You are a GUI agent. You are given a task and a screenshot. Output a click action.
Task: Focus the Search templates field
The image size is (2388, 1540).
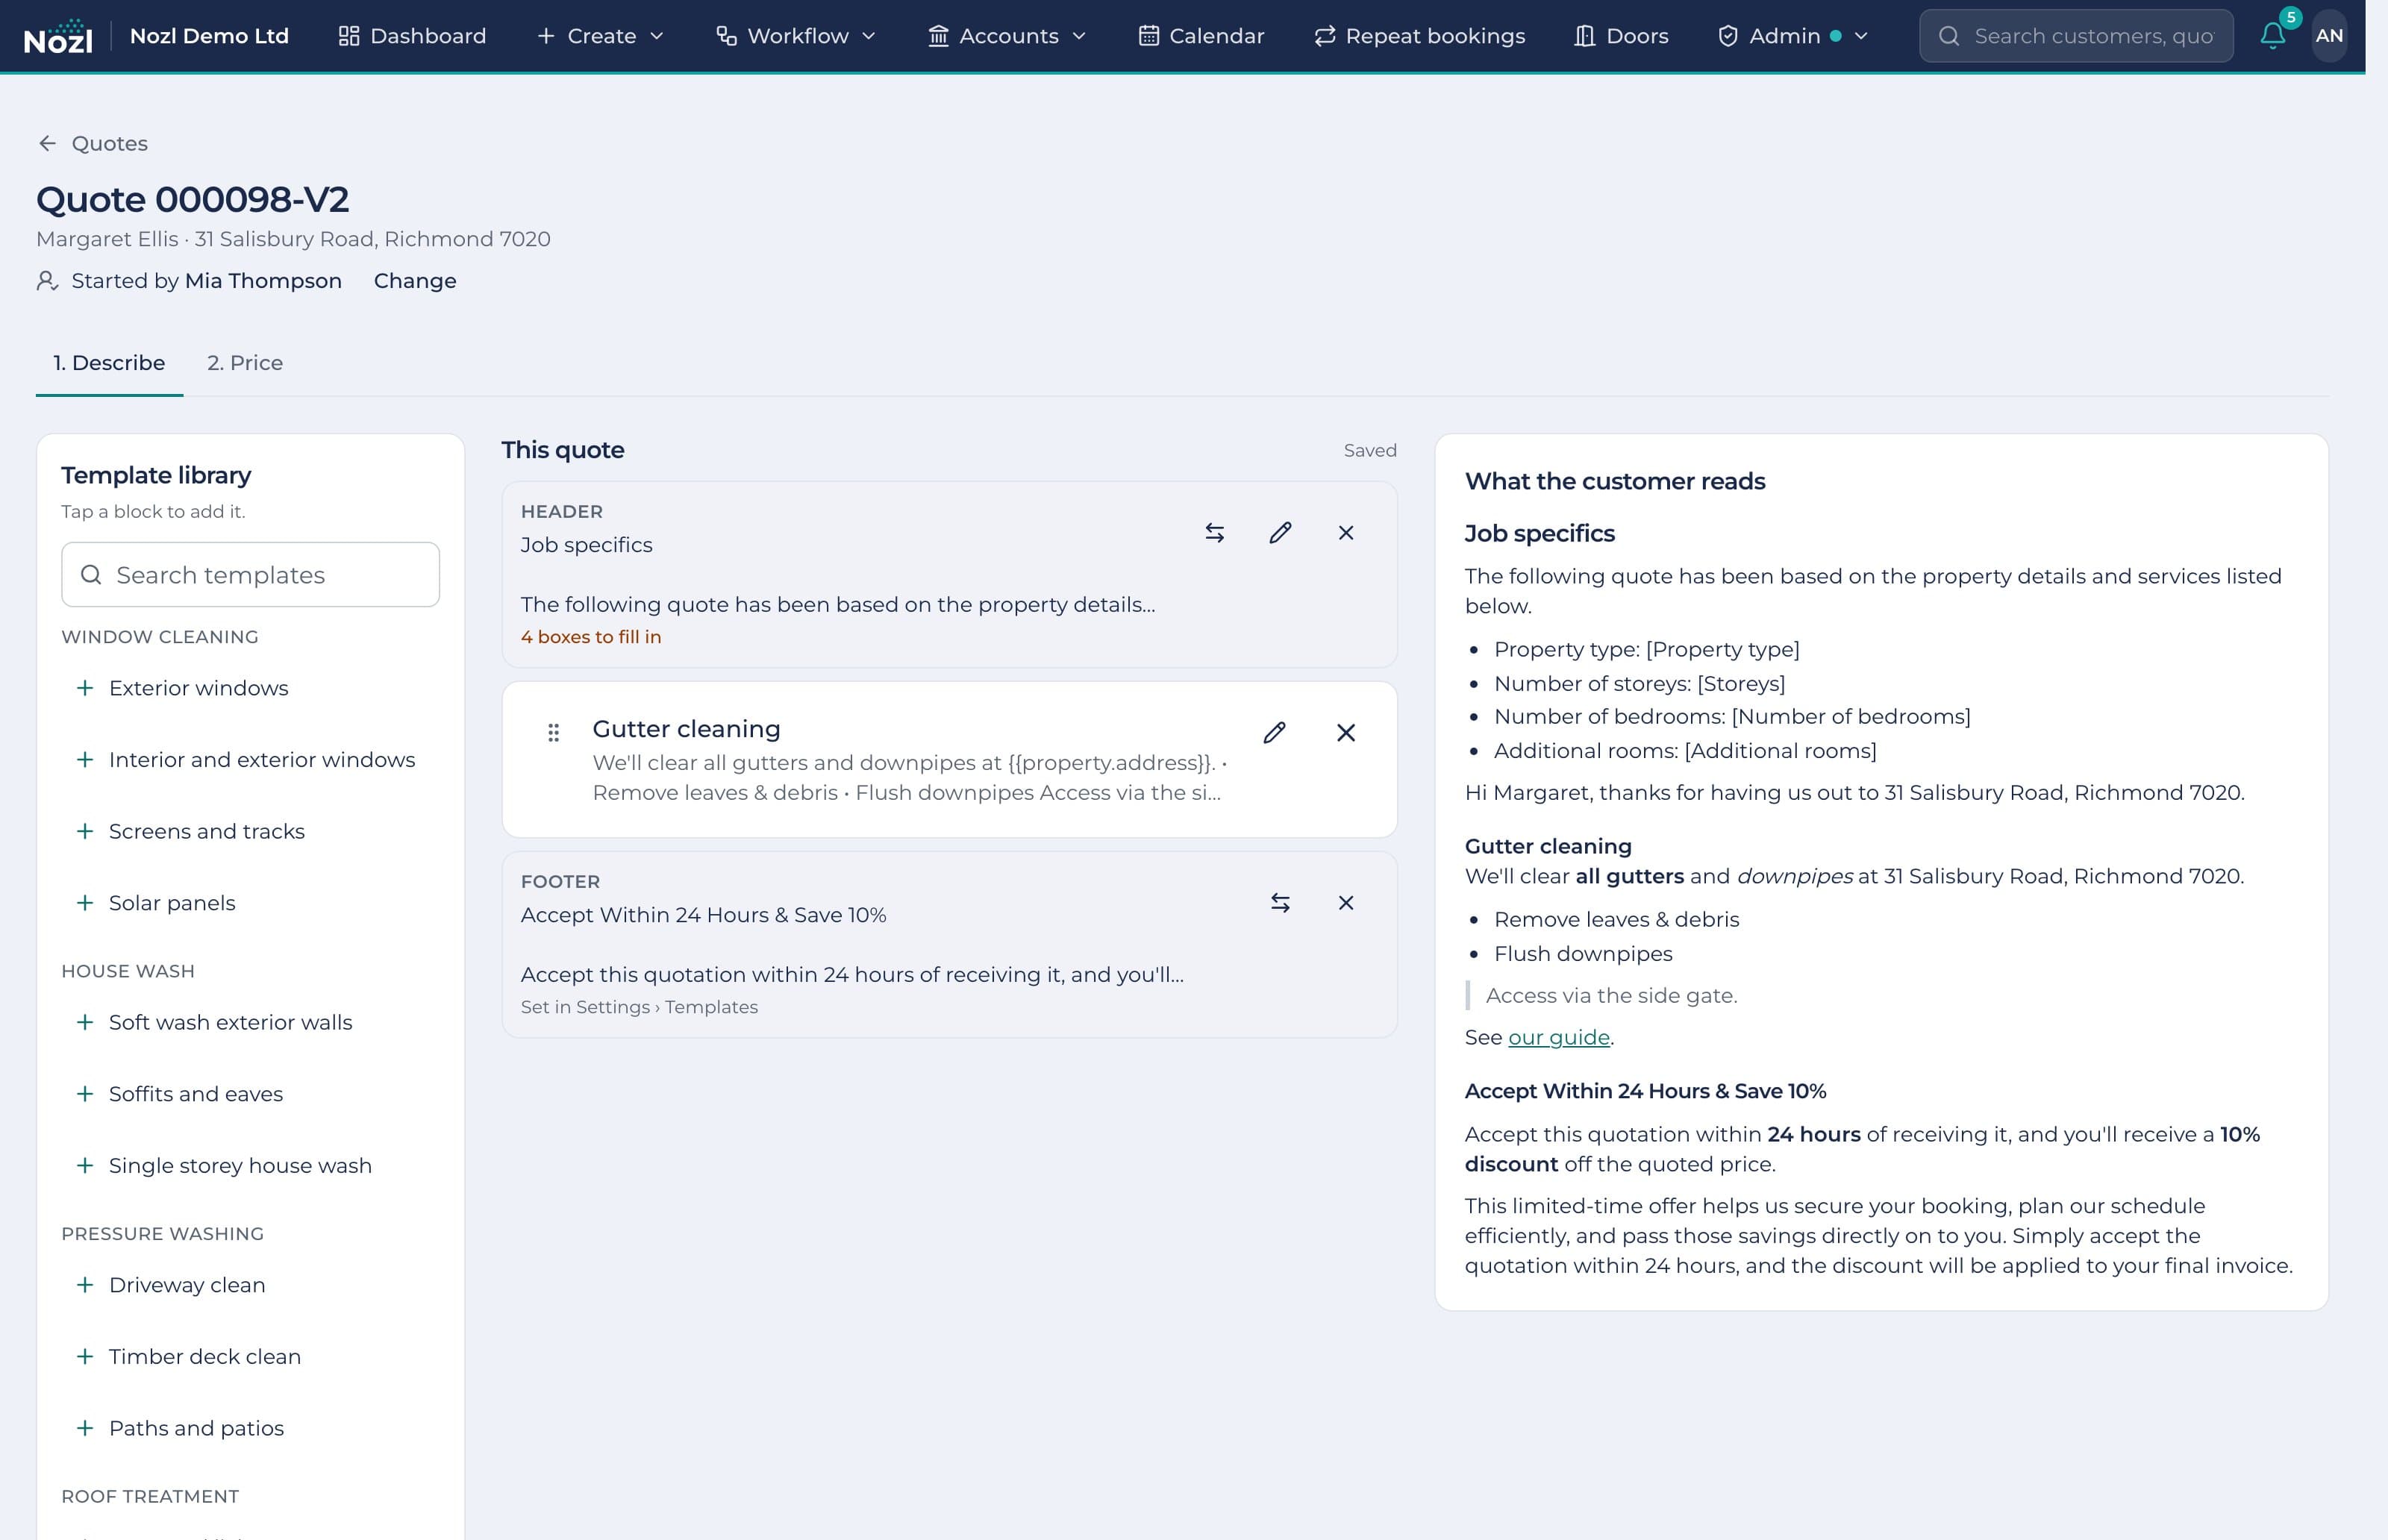click(x=250, y=575)
